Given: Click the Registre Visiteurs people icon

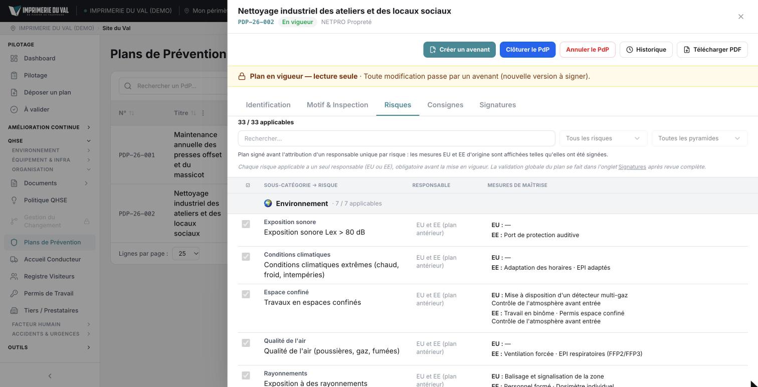Looking at the screenshot, I should (14, 276).
